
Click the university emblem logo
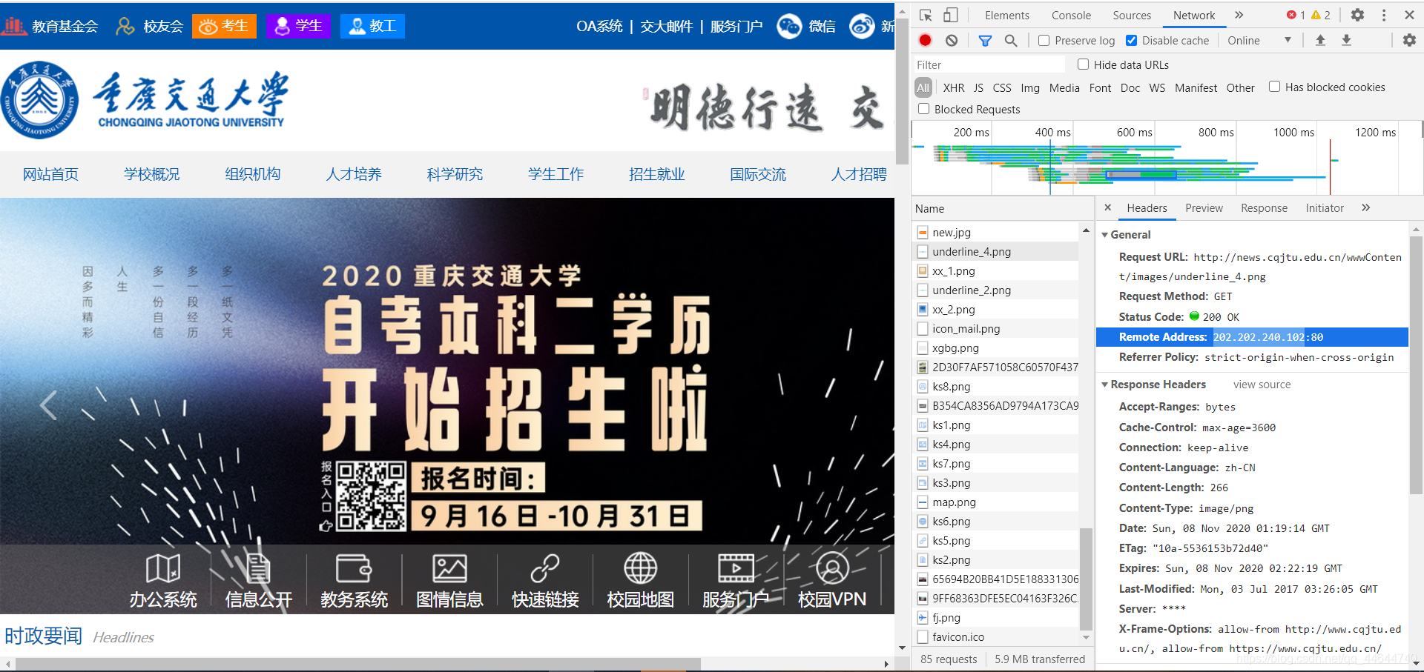point(39,100)
